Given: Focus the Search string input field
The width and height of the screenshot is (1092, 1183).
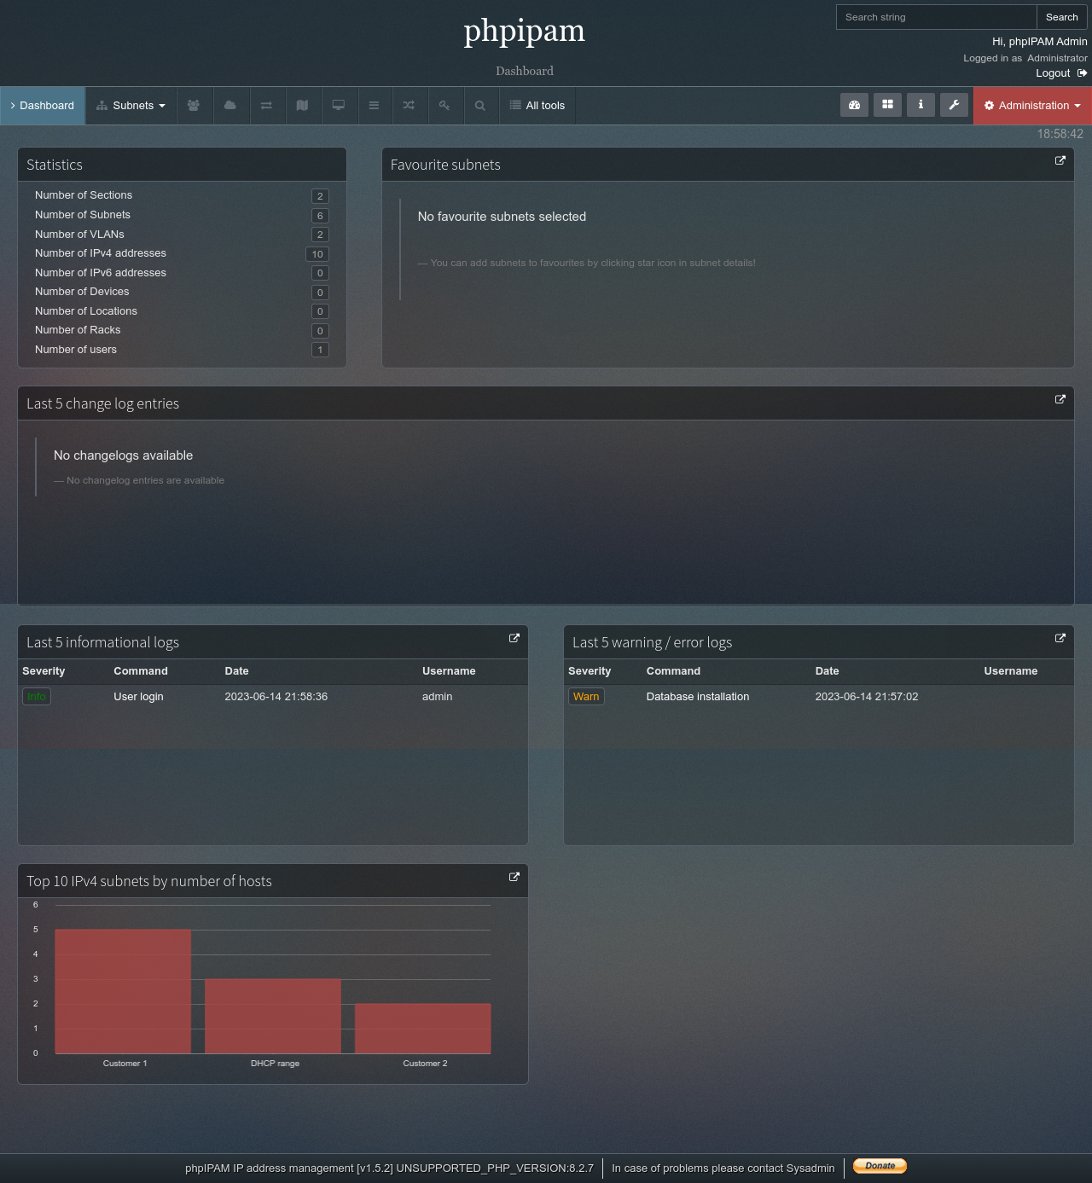Looking at the screenshot, I should tap(936, 17).
